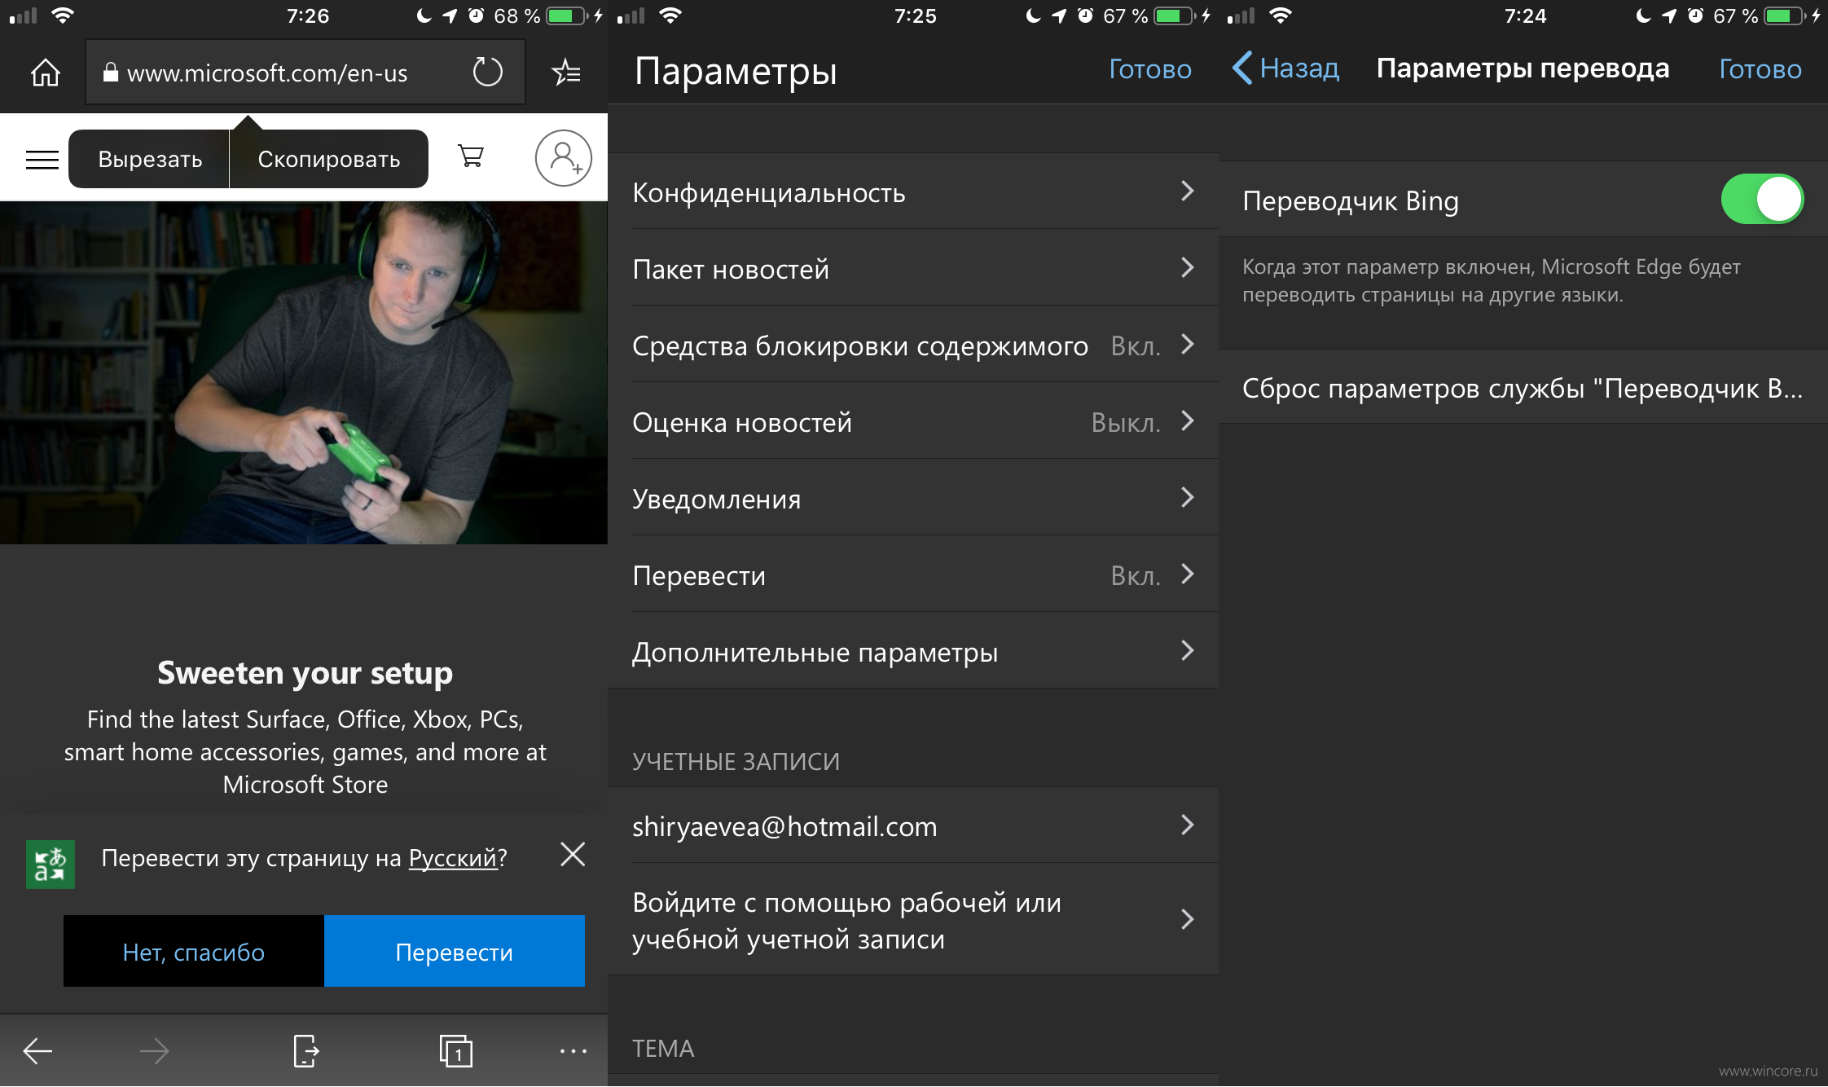
Task: Tap Сброс параметров службы Переводчик row
Action: [x=1523, y=388]
